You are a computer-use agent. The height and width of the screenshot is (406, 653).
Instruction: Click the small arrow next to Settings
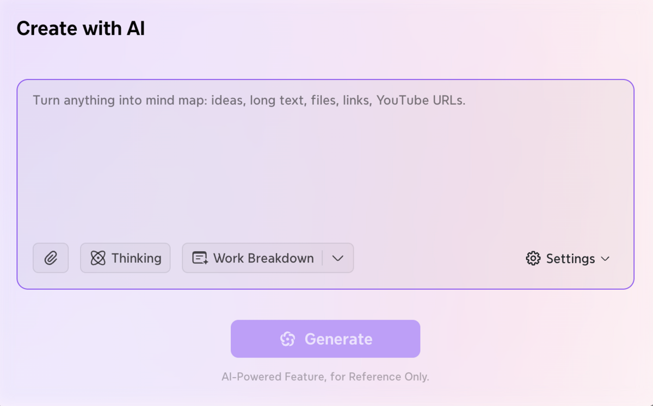605,259
